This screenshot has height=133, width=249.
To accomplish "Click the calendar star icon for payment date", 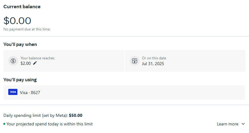I will point(134,61).
